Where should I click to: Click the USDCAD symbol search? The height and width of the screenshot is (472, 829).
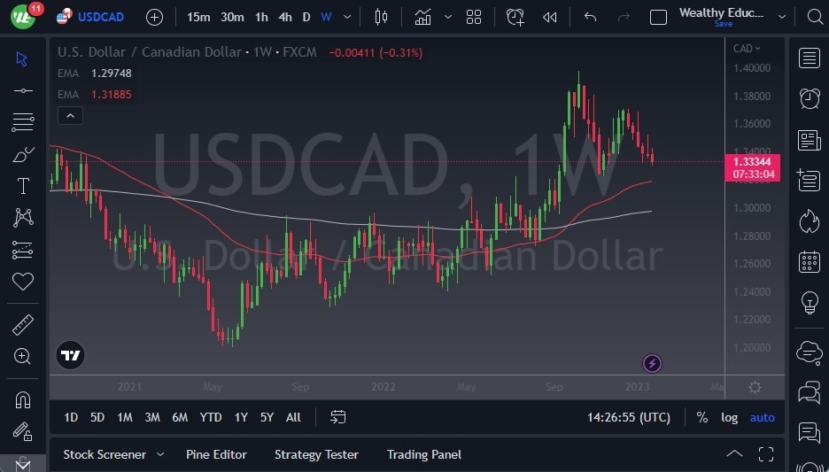click(100, 17)
